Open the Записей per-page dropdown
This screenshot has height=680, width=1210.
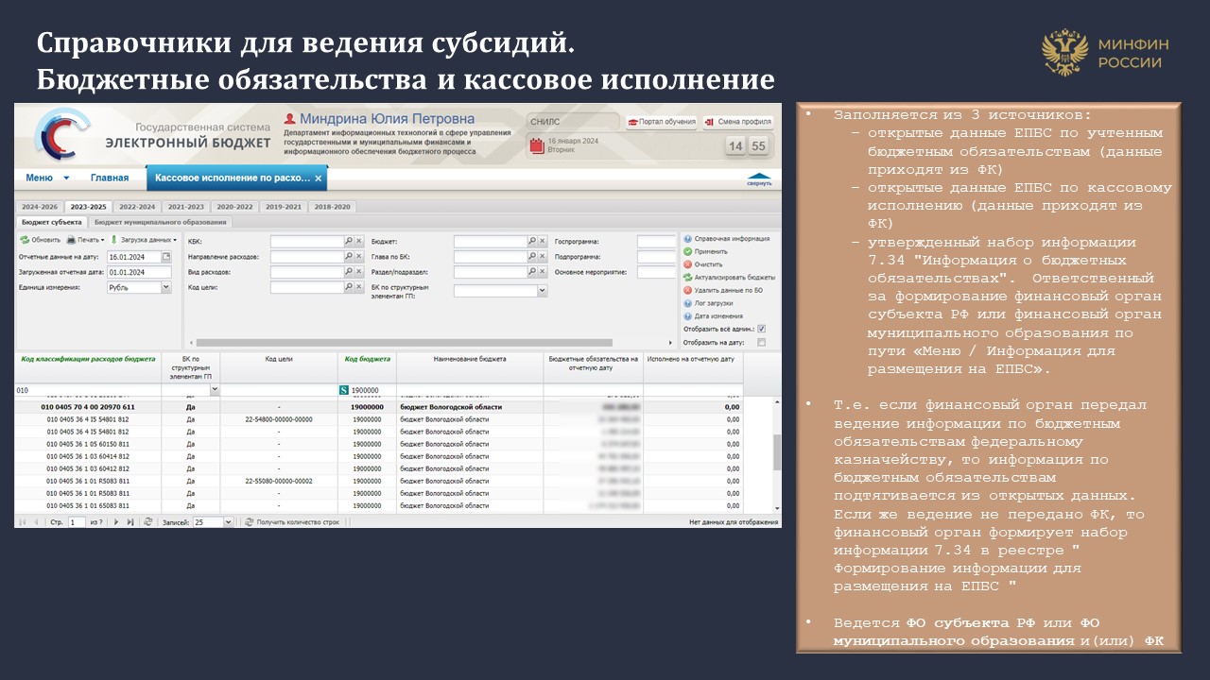click(227, 521)
